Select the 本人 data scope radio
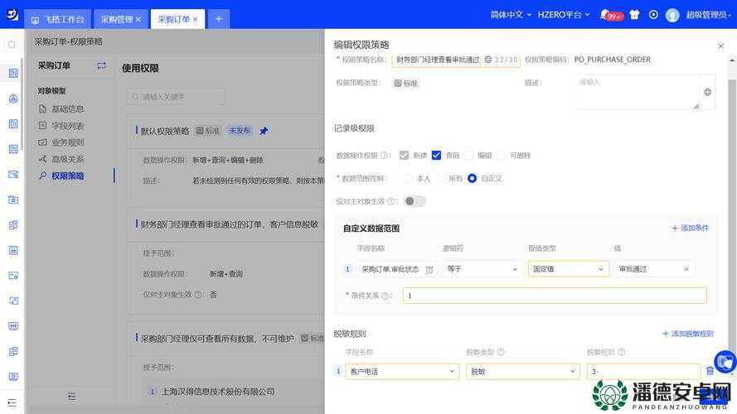 click(x=408, y=178)
